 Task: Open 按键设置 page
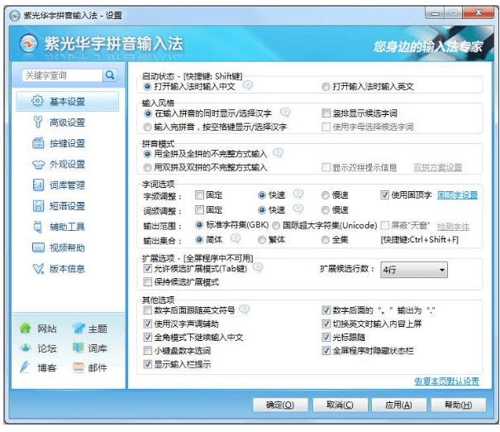(67, 143)
